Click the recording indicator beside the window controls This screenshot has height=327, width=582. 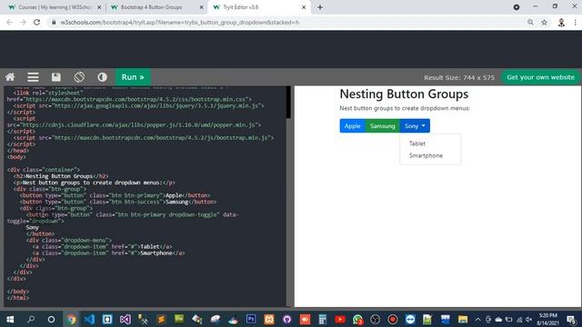click(517, 7)
